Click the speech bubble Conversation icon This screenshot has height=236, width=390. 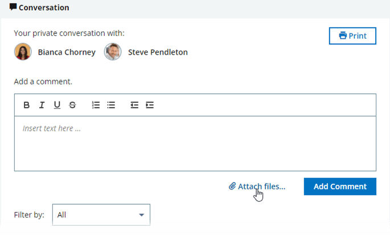13,7
